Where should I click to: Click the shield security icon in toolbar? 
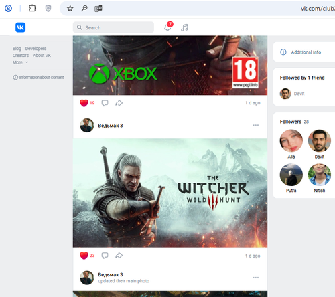tap(48, 9)
